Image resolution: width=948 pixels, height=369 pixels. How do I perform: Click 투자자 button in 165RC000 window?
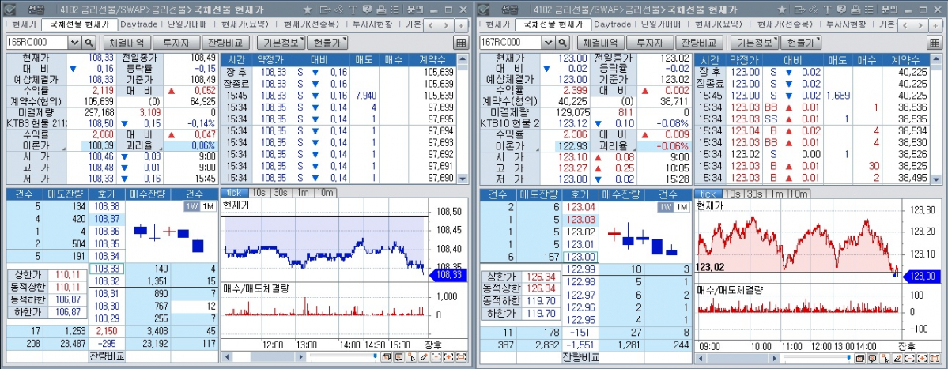click(x=176, y=43)
